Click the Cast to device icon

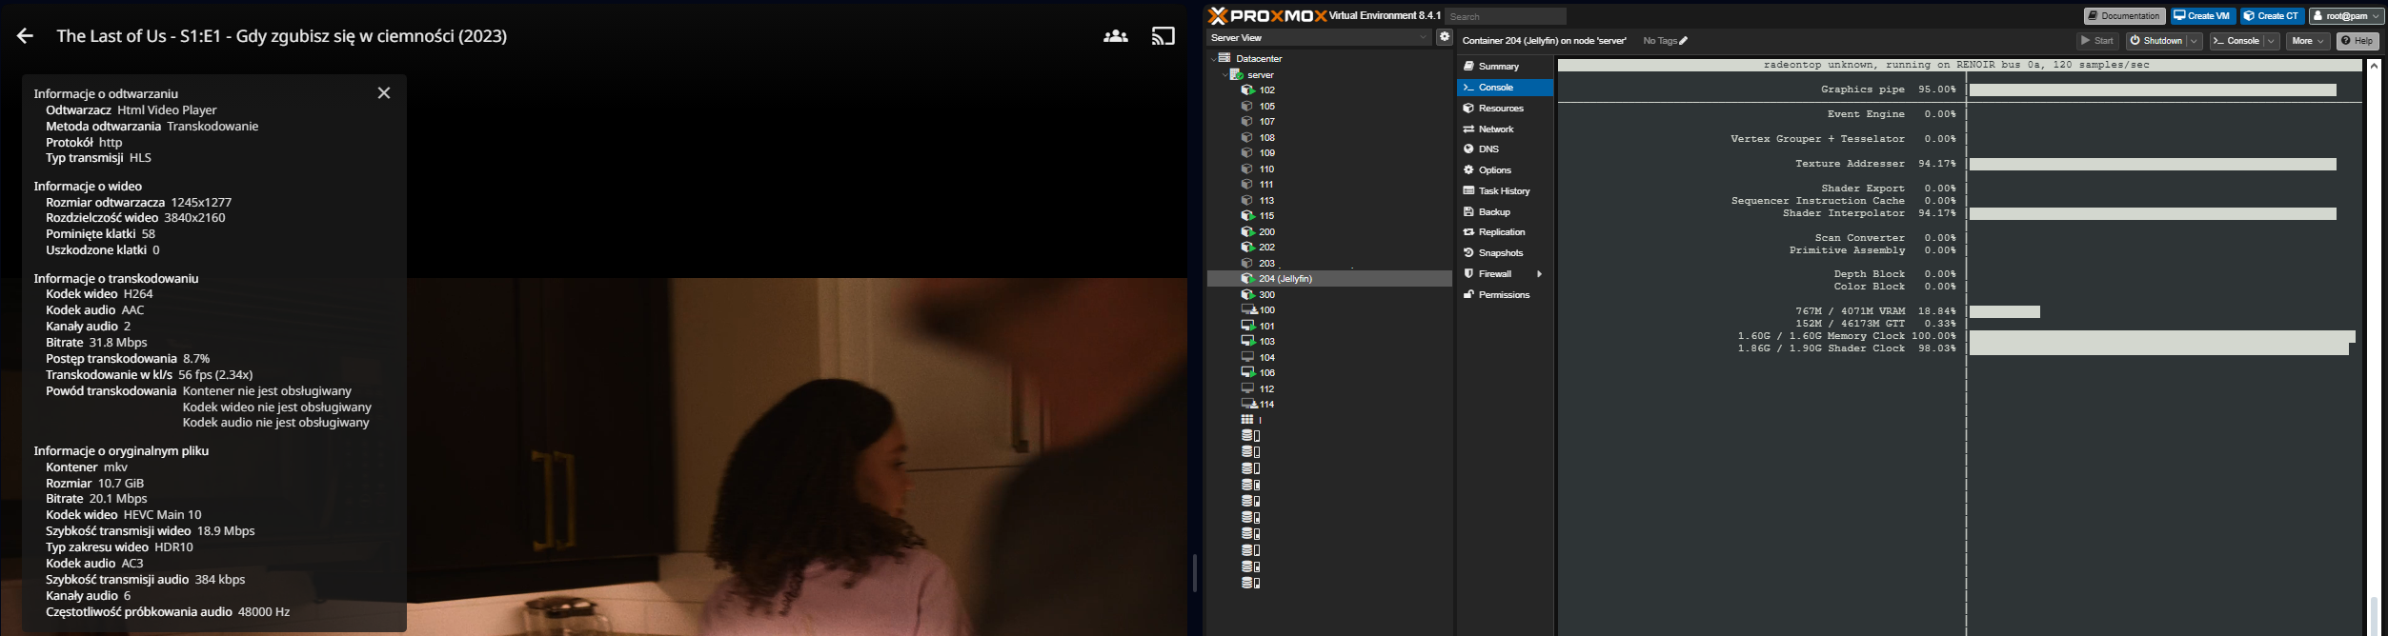coord(1163,36)
